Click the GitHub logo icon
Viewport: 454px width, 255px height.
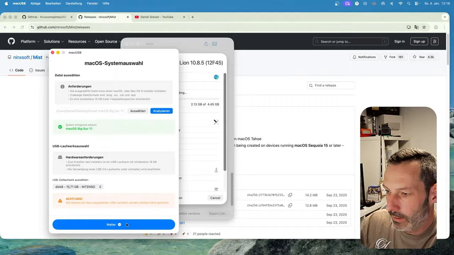tap(11, 41)
